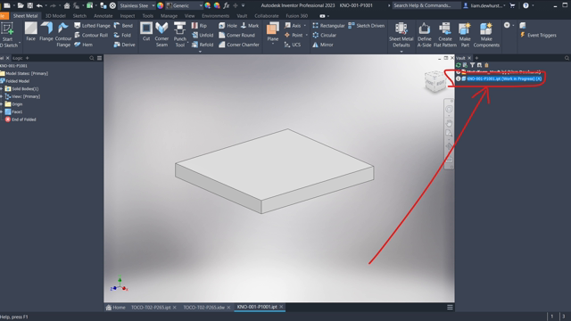Open the Point dropdown arrow
This screenshot has height=321, width=571.
[x=307, y=35]
